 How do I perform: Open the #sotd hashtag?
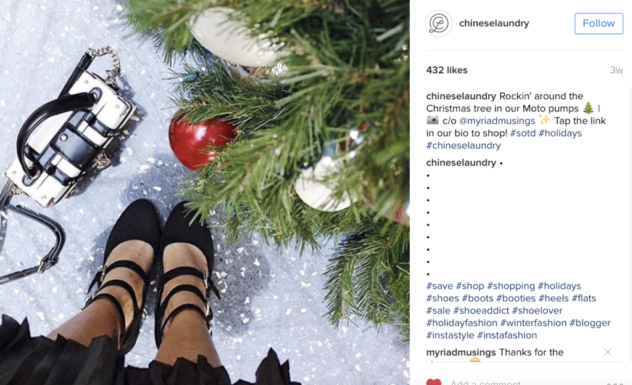click(522, 133)
